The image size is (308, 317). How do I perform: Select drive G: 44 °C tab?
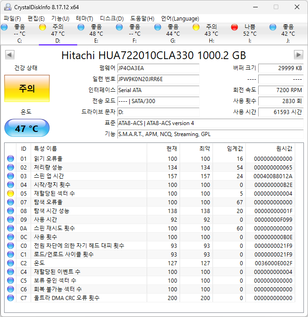173,33
